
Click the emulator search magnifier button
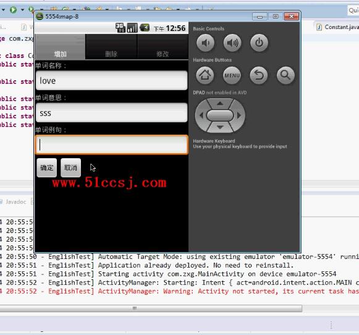tap(285, 75)
